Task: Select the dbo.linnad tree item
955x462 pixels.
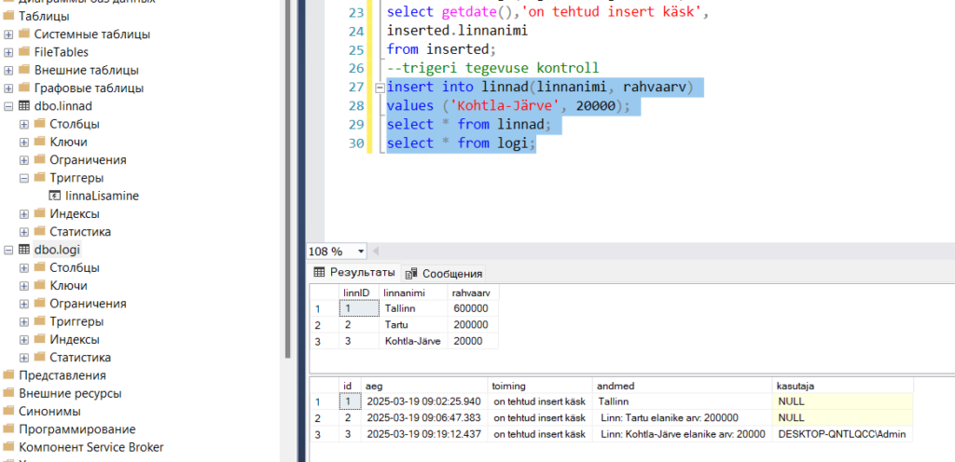Action: 63,106
